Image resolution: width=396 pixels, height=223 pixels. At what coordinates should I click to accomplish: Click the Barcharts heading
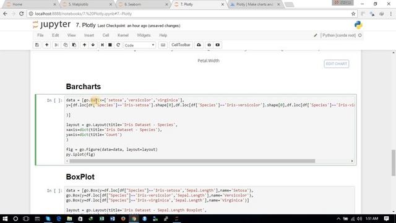(84, 87)
